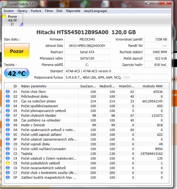This screenshot has height=189, width=177.
Task: Click RAW value 8950
Action: pyautogui.click(x=159, y=149)
